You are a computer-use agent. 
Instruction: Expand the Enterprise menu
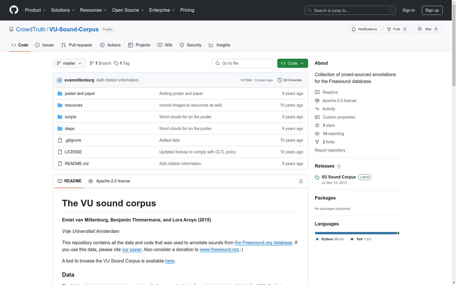click(162, 10)
